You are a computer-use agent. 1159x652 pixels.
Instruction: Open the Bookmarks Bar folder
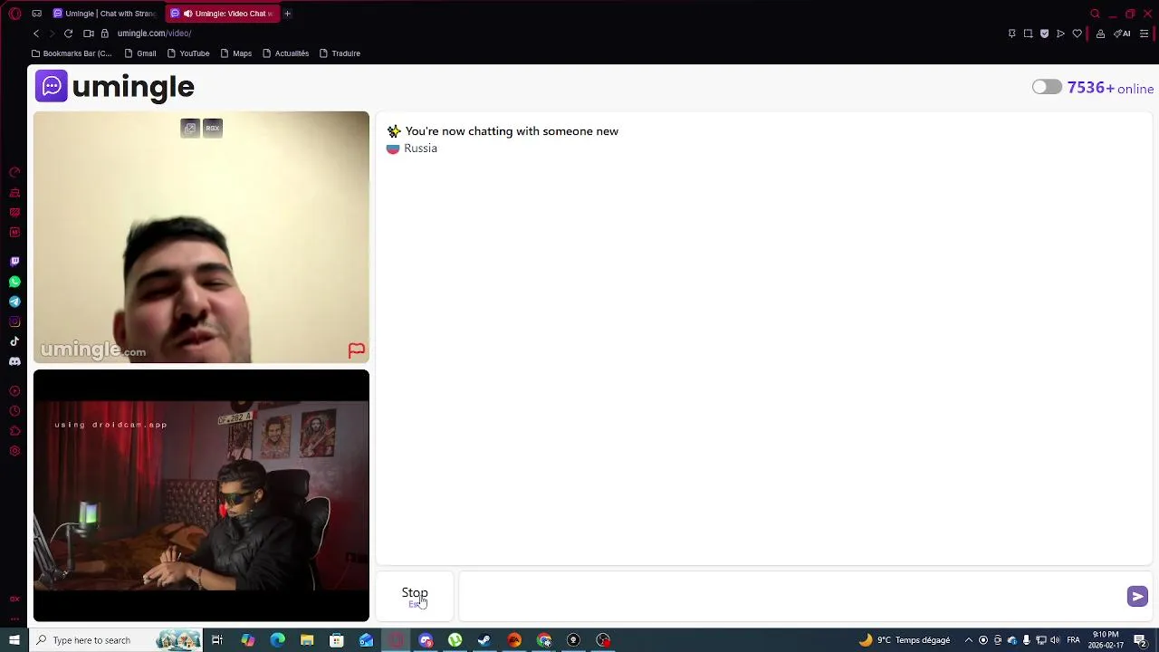(x=72, y=53)
